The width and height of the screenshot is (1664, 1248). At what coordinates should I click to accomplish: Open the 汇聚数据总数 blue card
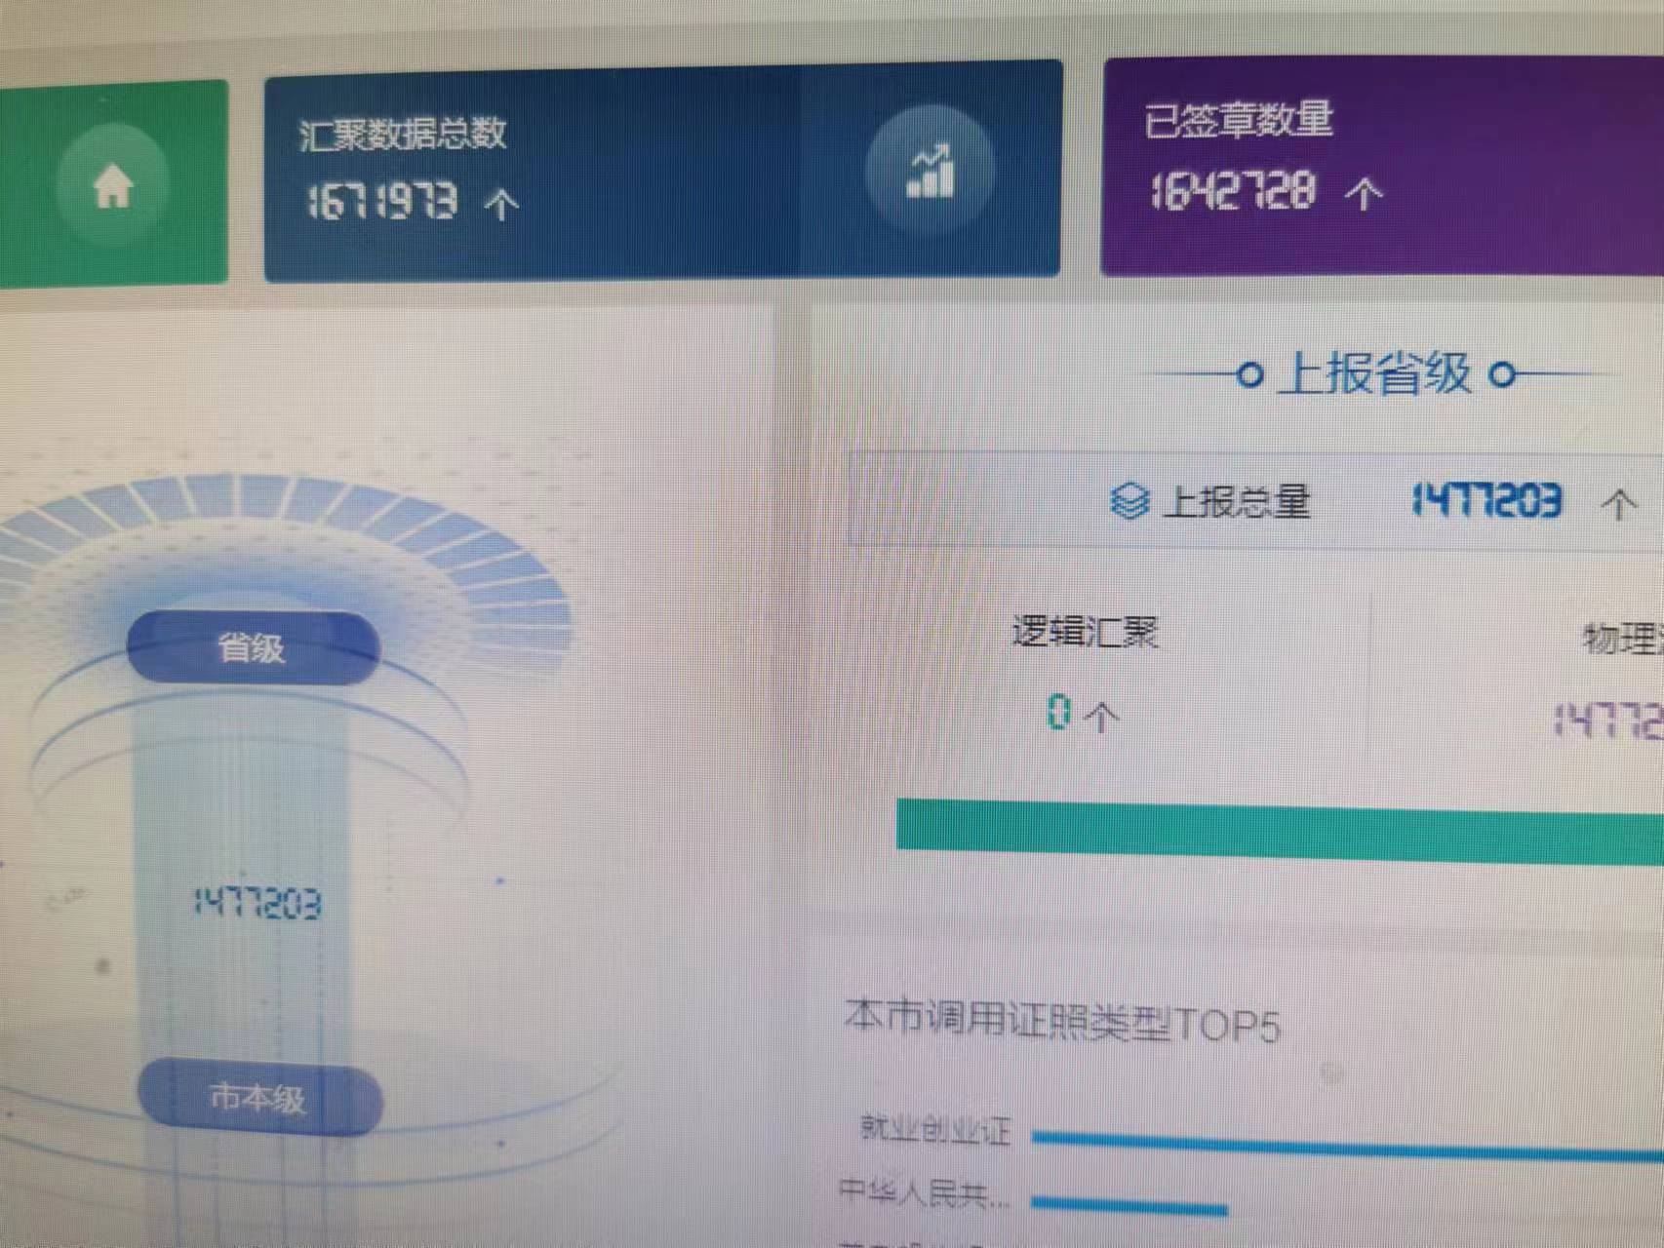pyautogui.click(x=662, y=172)
